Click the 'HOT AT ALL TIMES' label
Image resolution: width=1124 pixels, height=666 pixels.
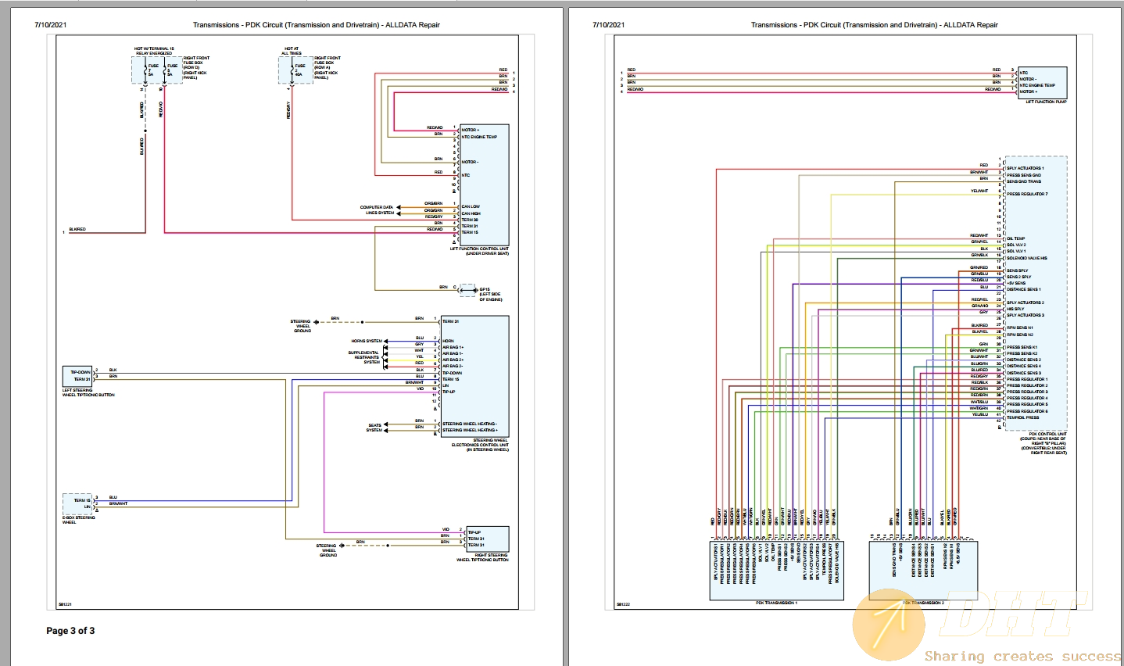292,51
